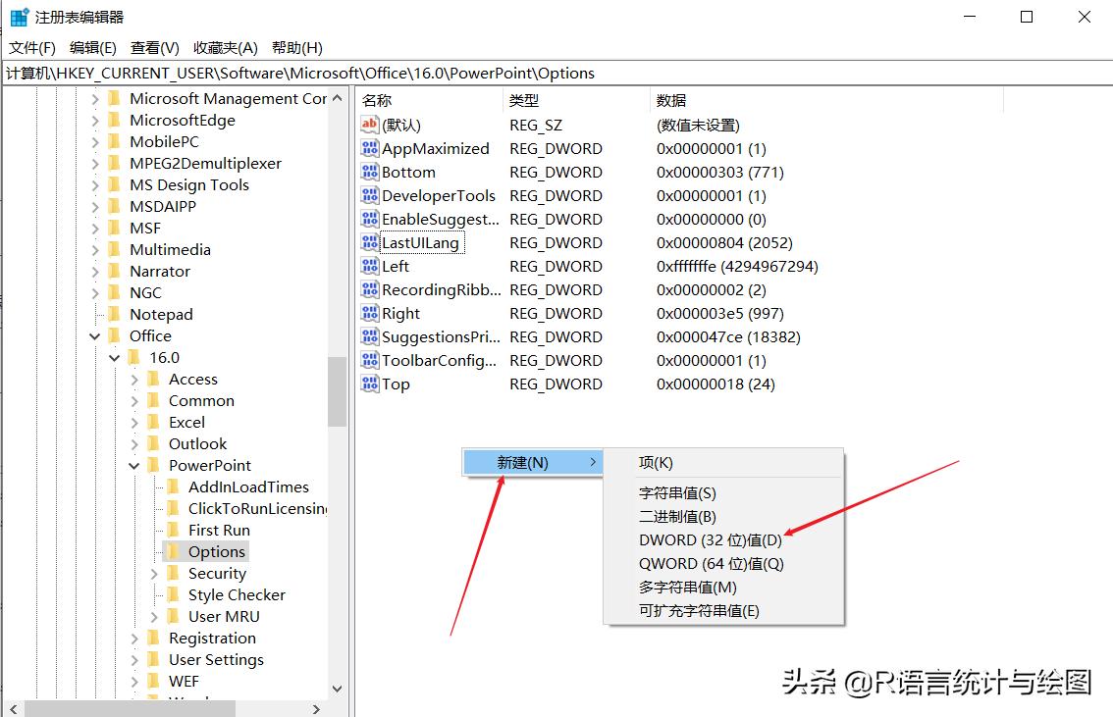The image size is (1113, 717).
Task: Click the ToolbarConfig... DWORD icon
Action: tap(369, 360)
